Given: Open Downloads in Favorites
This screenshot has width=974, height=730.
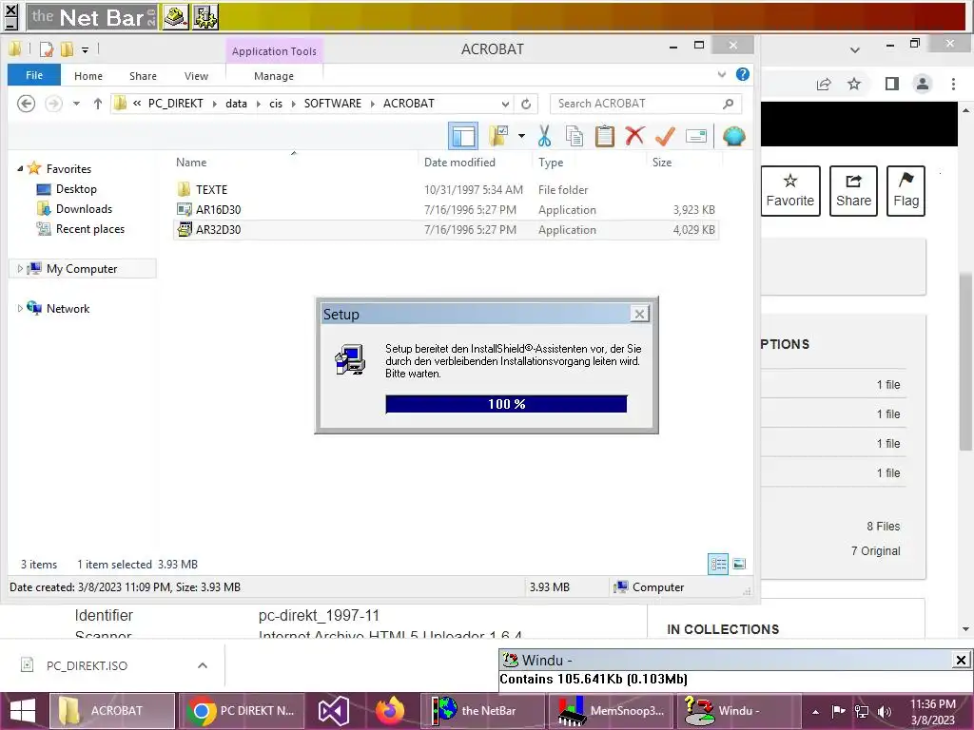Looking at the screenshot, I should (84, 209).
